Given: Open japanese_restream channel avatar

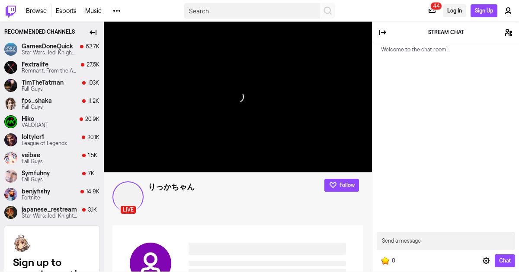Looking at the screenshot, I should point(11,212).
